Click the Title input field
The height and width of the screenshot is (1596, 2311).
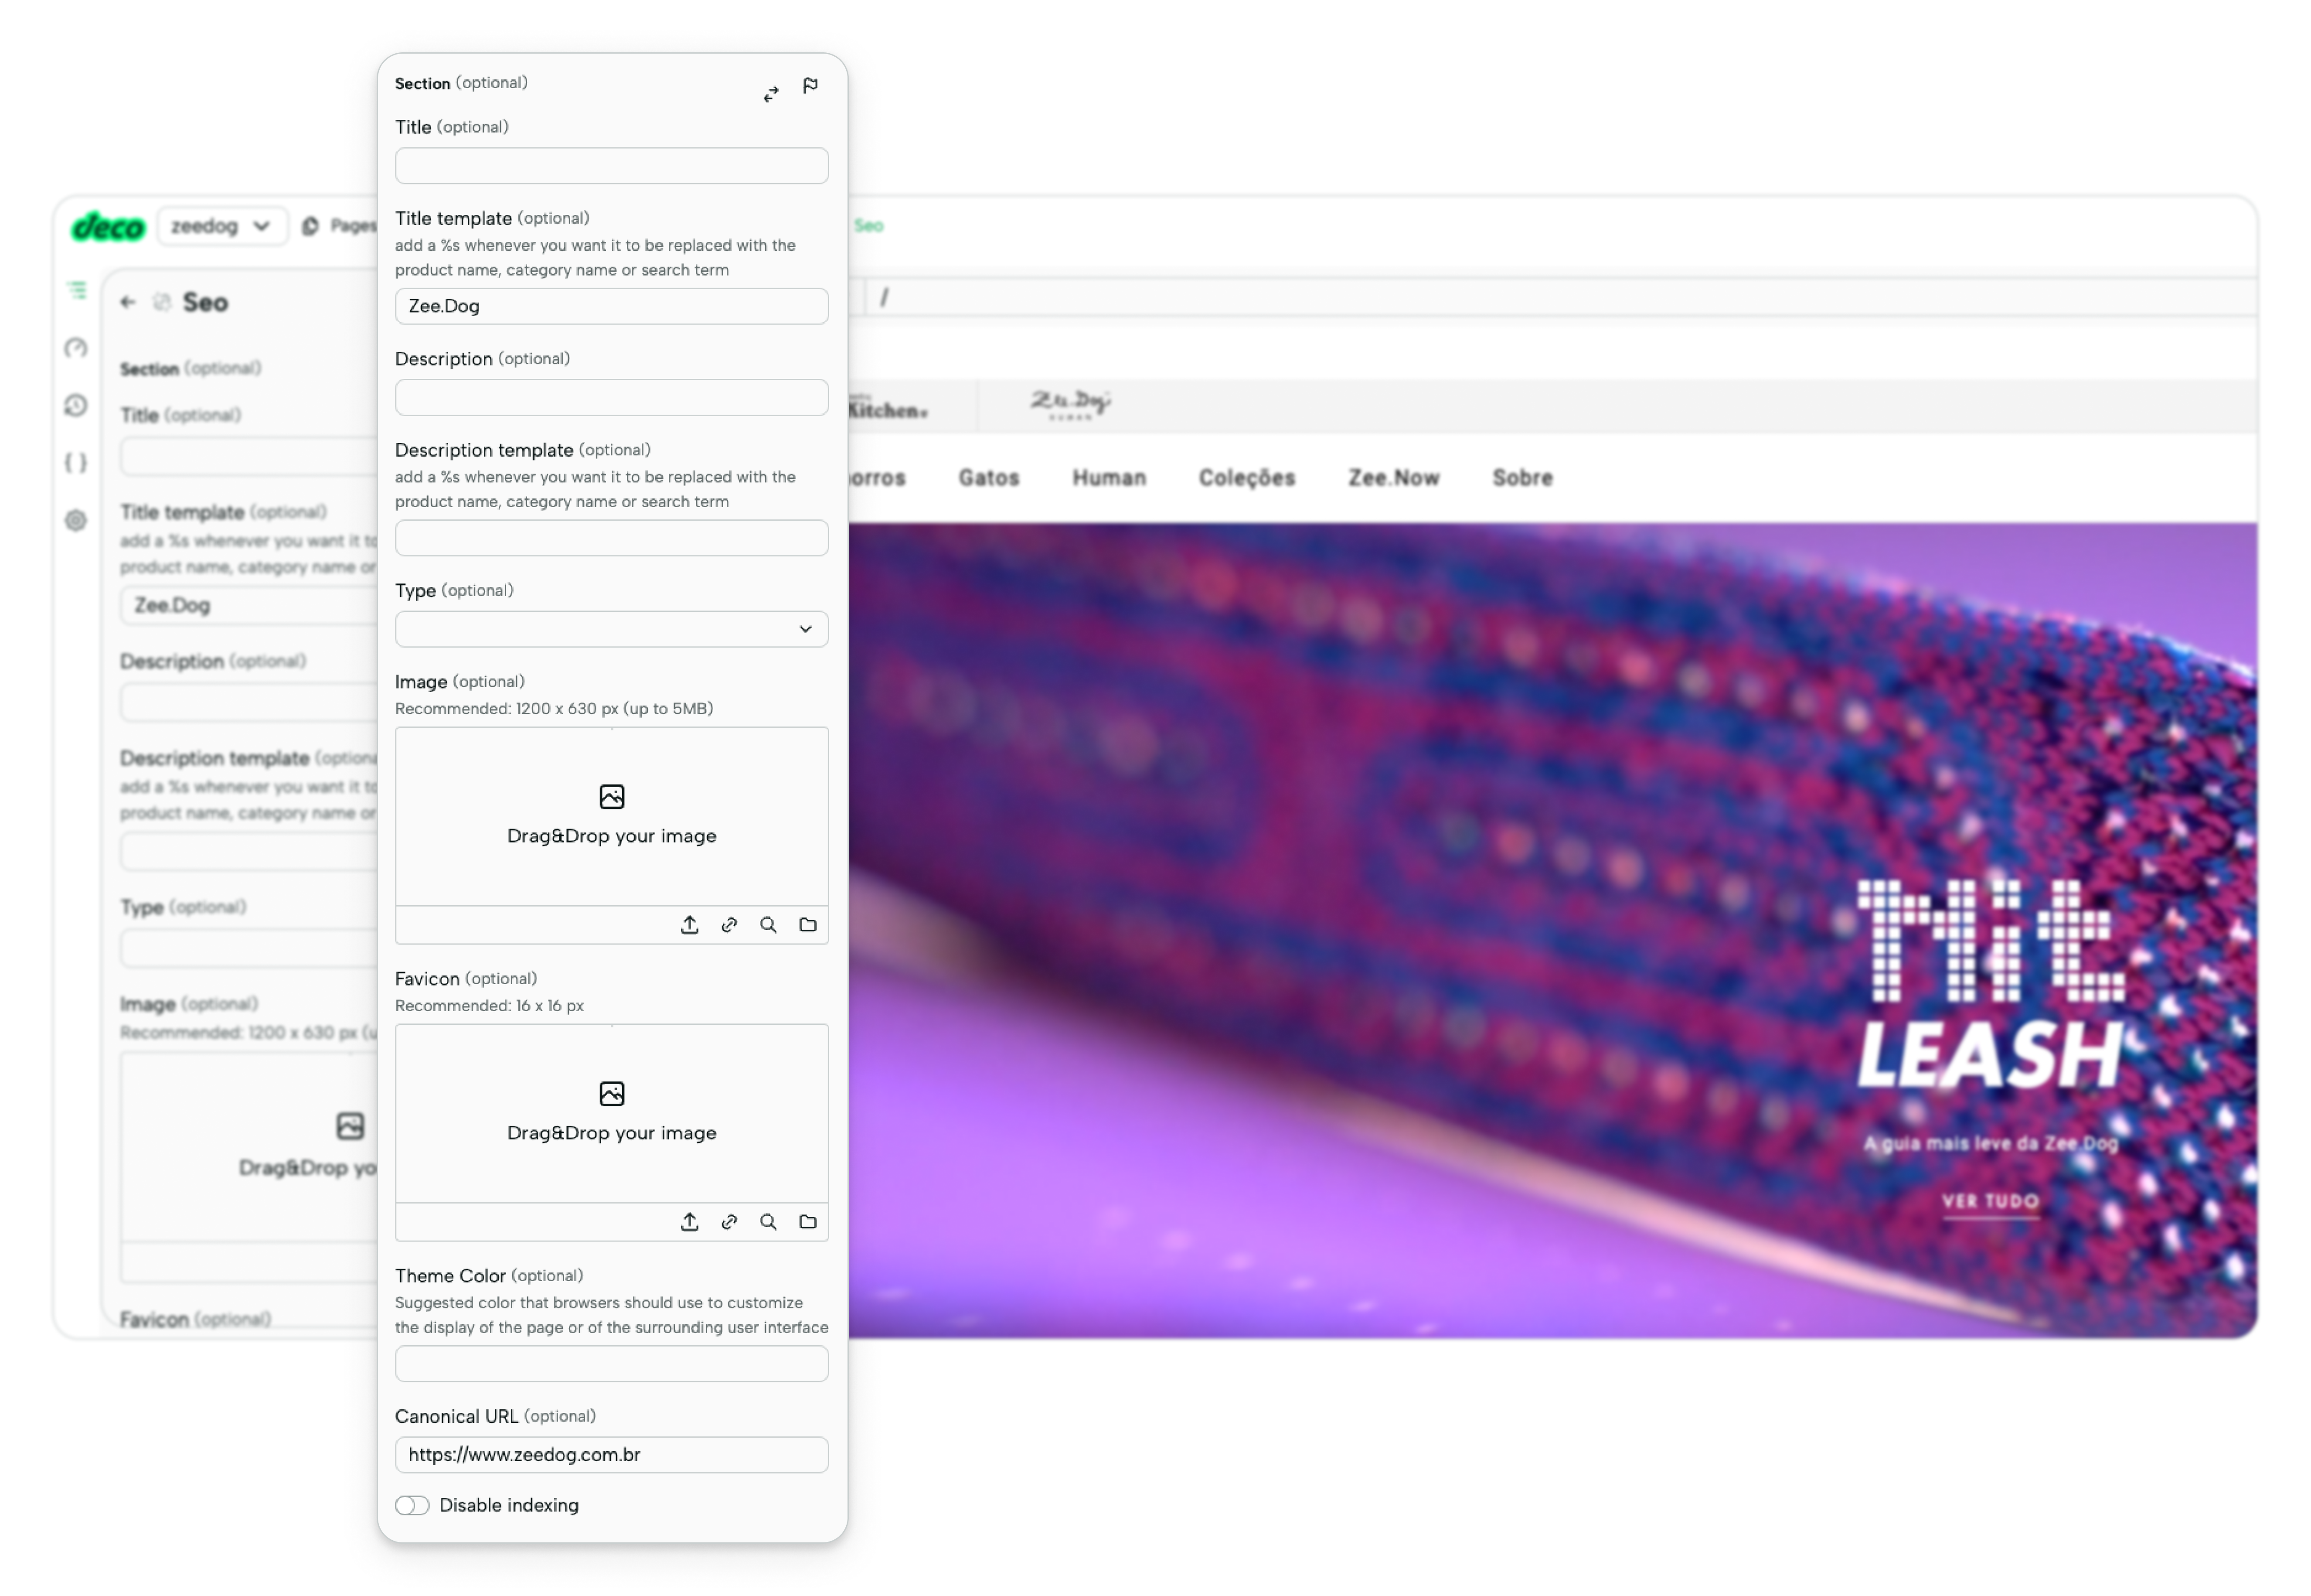(x=612, y=166)
